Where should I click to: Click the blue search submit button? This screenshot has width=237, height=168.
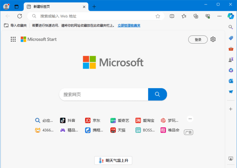tap(157, 94)
